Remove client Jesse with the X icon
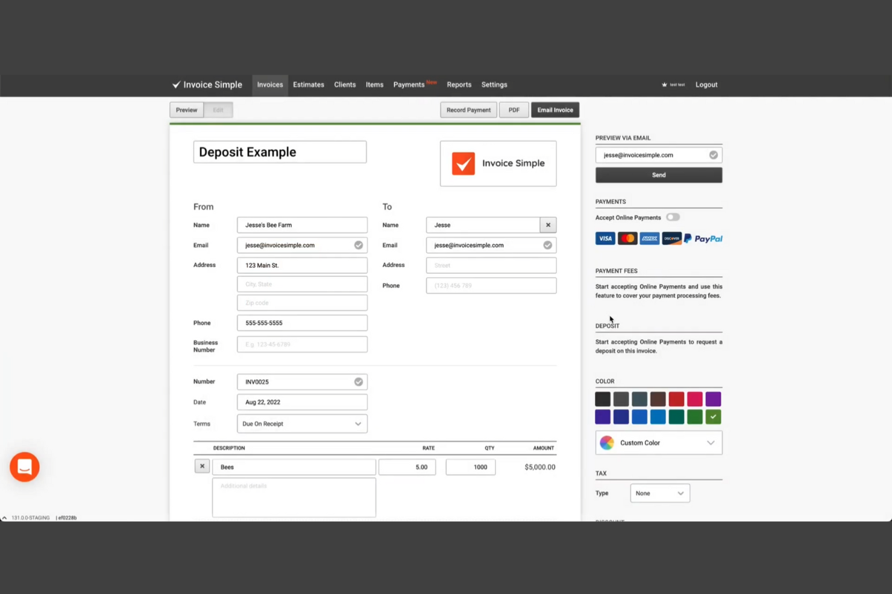 (x=548, y=224)
